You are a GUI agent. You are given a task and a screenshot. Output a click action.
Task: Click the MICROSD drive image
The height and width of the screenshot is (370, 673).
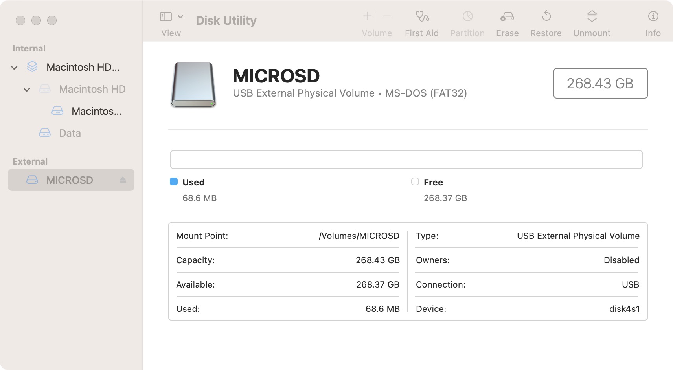coord(193,85)
